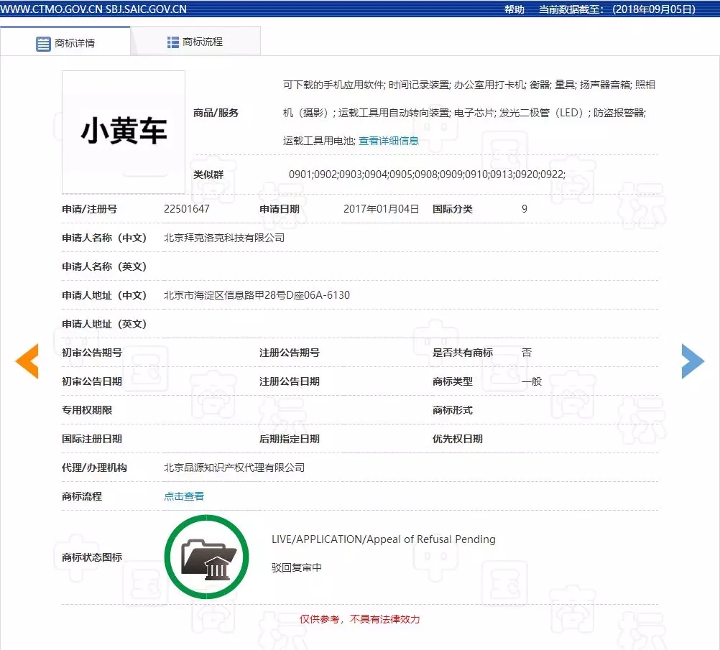This screenshot has width=720, height=650.
Task: Click the 商标状态图标 label
Action: click(x=92, y=557)
